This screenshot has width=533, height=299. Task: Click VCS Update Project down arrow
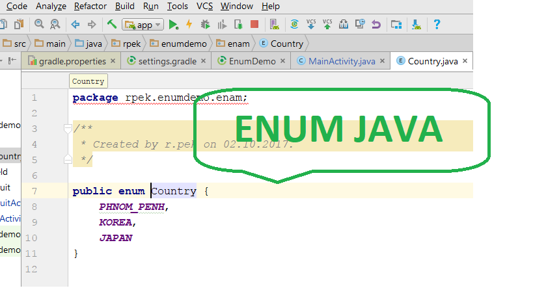(x=310, y=24)
